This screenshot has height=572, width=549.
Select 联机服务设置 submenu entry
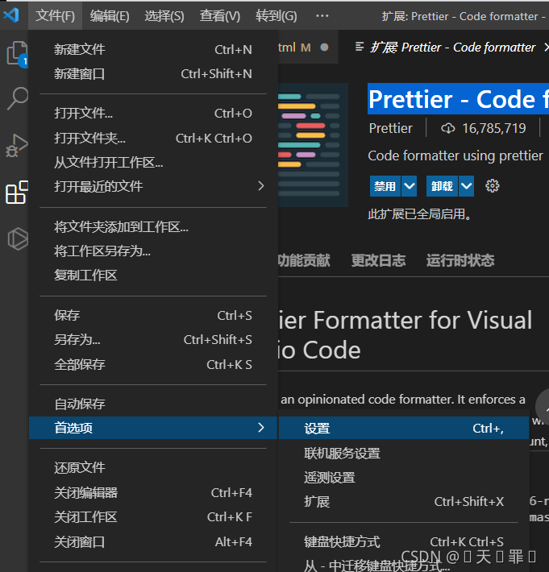coord(404,454)
